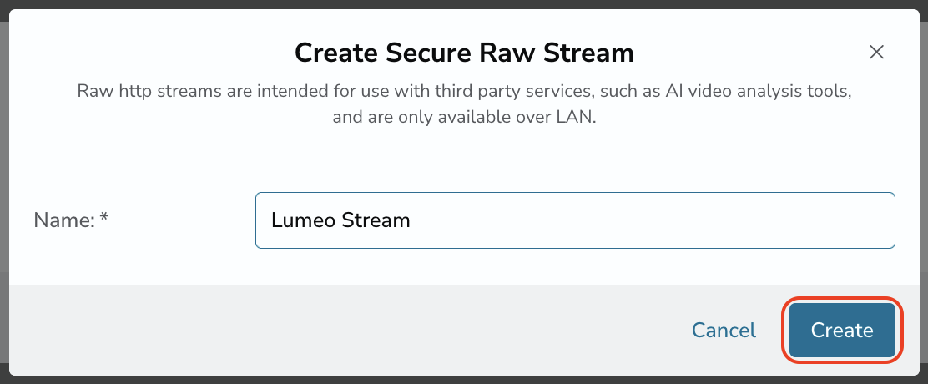Click the Create button
The height and width of the screenshot is (384, 928).
(841, 331)
